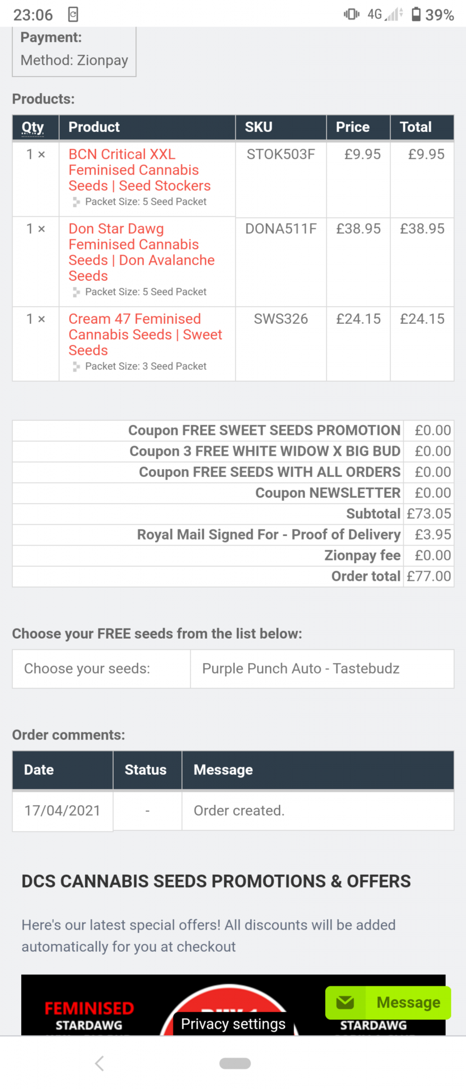Click packet icon under BCN Critical XXL
This screenshot has width=466, height=1089.
pos(77,202)
